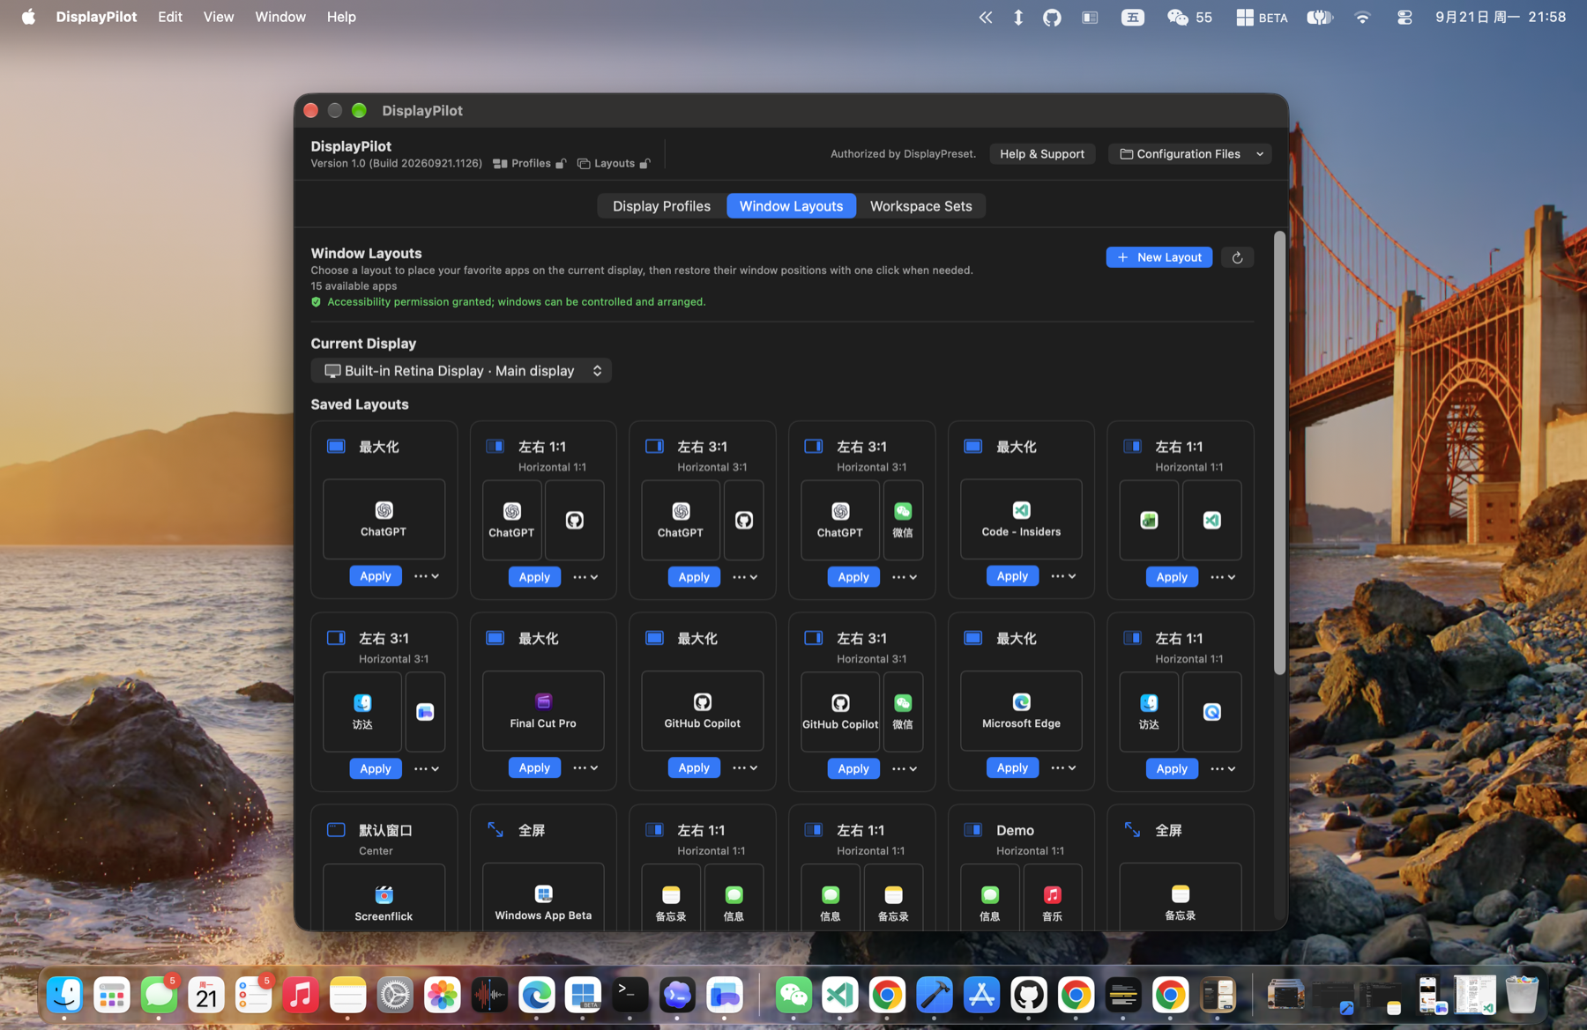This screenshot has height=1030, width=1587.
Task: Expand more options for Code - Insiders layout
Action: 1063,576
